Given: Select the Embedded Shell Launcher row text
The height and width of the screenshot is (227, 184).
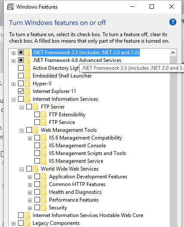Looking at the screenshot, I should [x=62, y=76].
